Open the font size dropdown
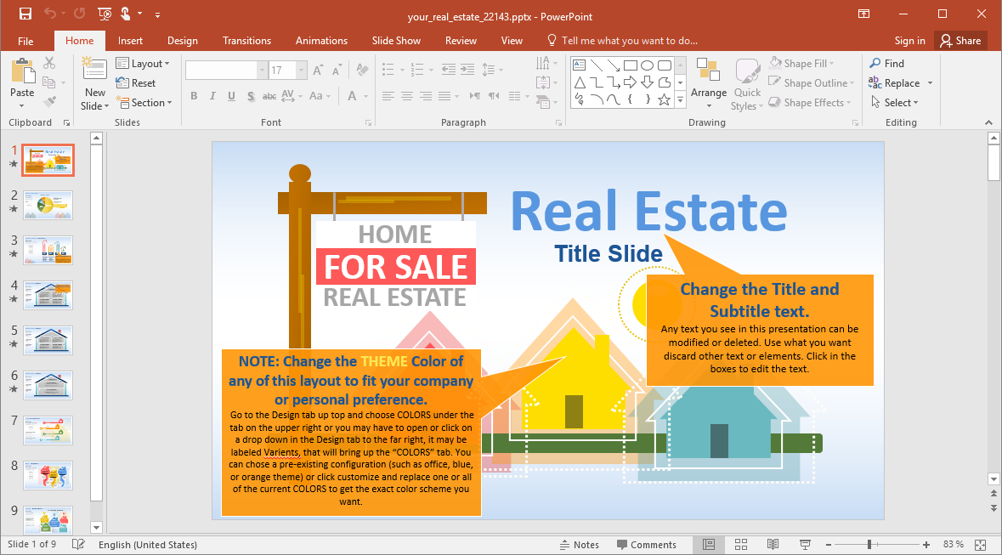 (302, 71)
